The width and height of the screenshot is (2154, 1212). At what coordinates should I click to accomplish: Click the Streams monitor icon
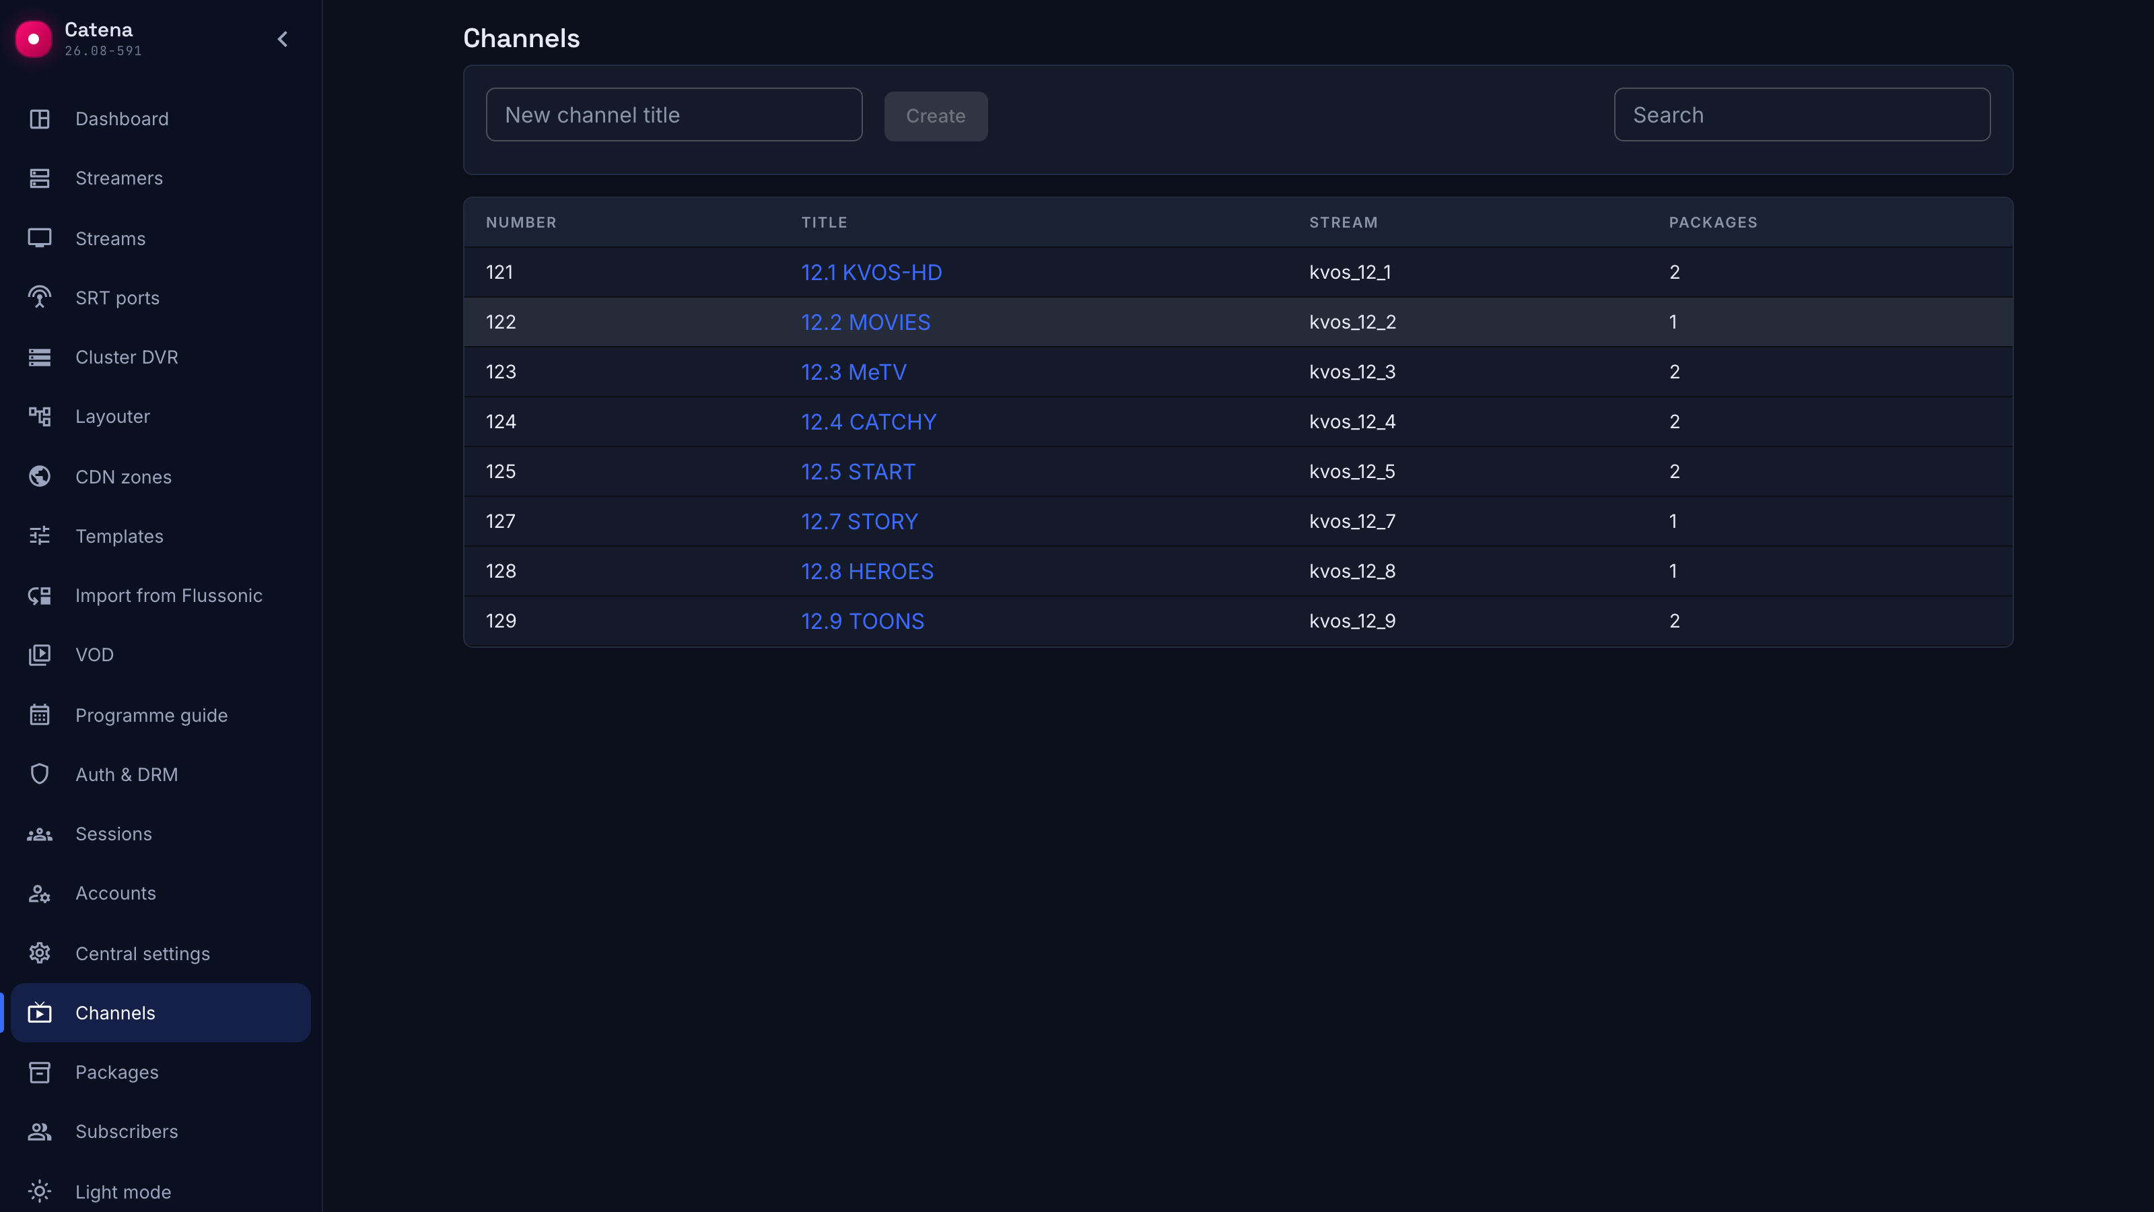coord(39,238)
